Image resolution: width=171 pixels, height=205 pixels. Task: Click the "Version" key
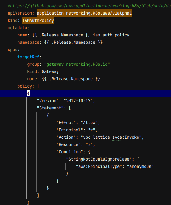click(x=48, y=101)
